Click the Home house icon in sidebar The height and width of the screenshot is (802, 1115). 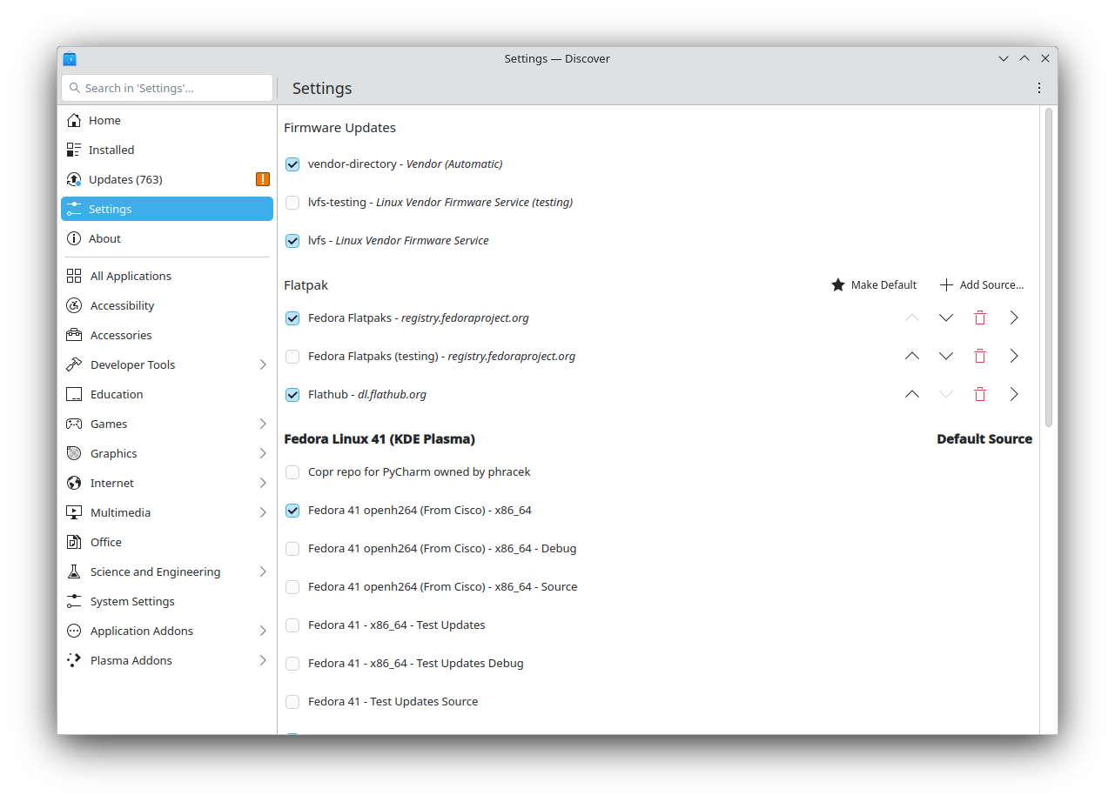pos(74,120)
